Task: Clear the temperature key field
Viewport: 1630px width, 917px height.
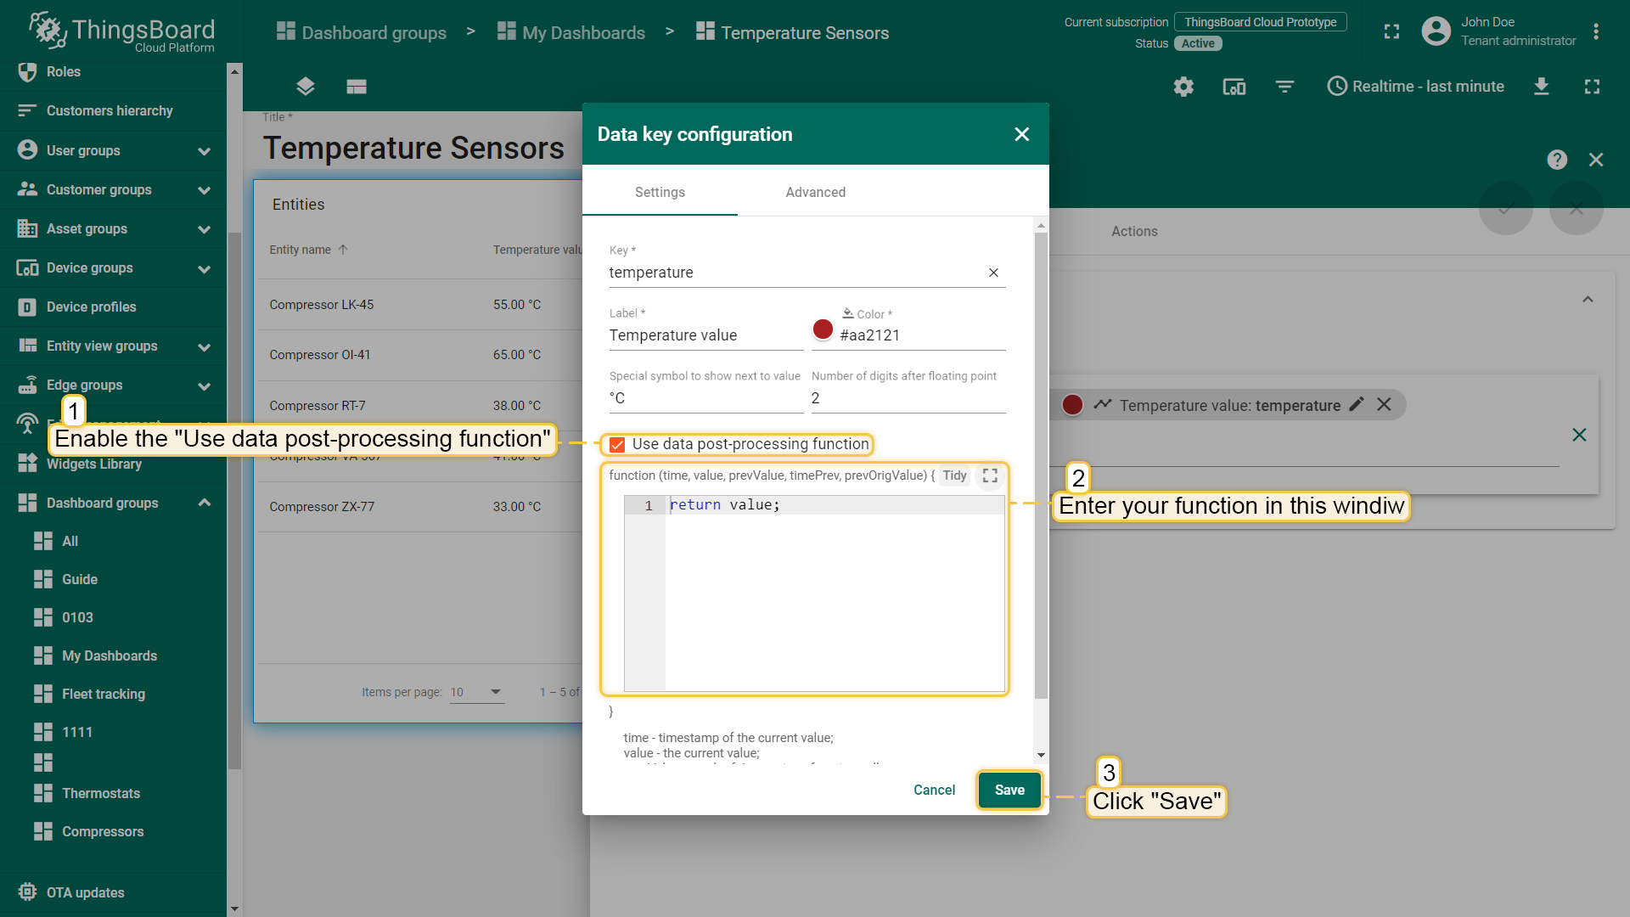Action: coord(993,273)
